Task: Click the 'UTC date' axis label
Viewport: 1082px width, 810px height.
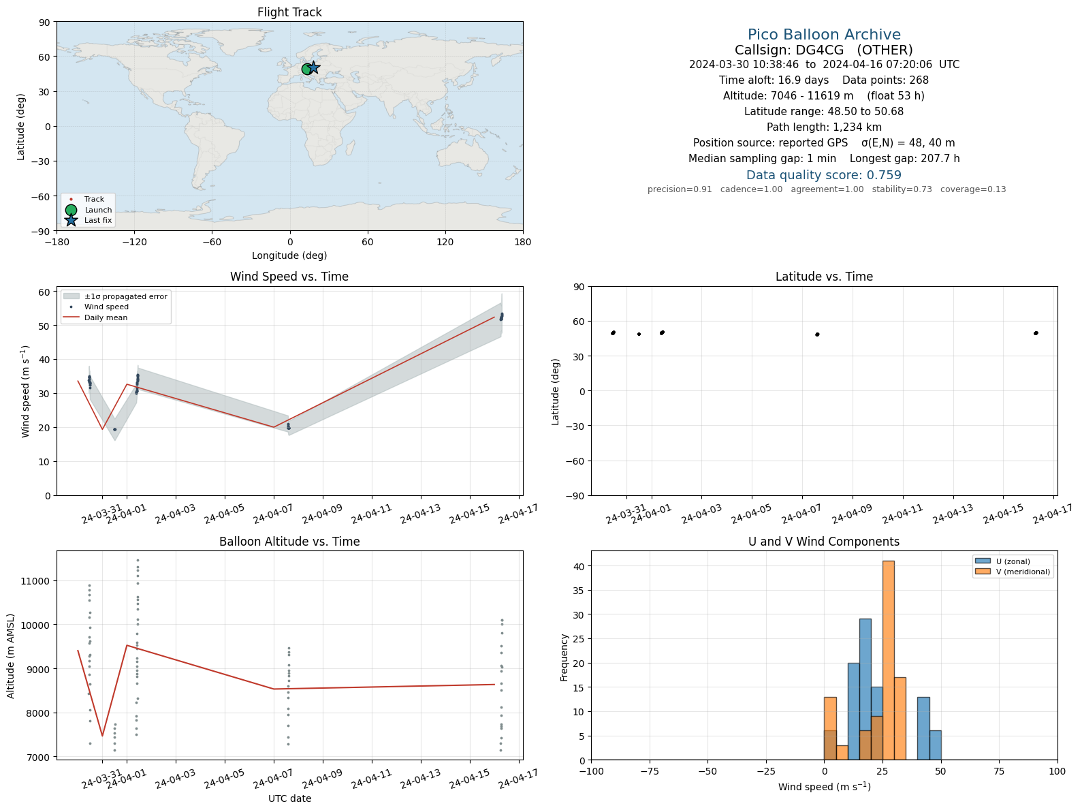Action: pos(289,798)
